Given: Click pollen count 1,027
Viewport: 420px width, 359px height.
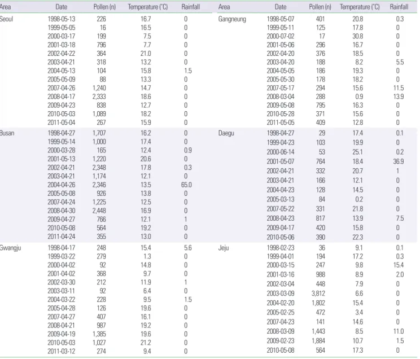Looking at the screenshot, I should (99, 343).
